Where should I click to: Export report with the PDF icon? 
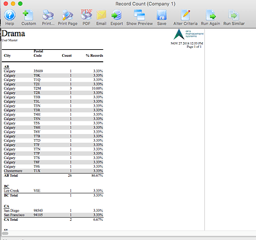coord(86,15)
